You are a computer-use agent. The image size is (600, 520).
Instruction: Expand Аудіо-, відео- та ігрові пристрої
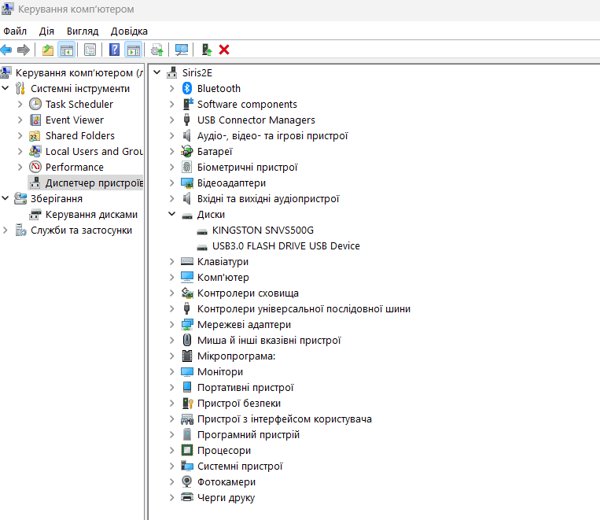[x=171, y=135]
